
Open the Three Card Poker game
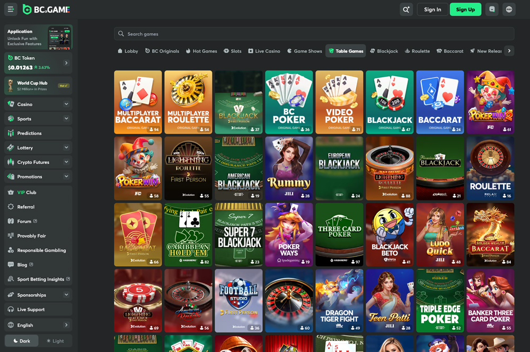point(339,234)
